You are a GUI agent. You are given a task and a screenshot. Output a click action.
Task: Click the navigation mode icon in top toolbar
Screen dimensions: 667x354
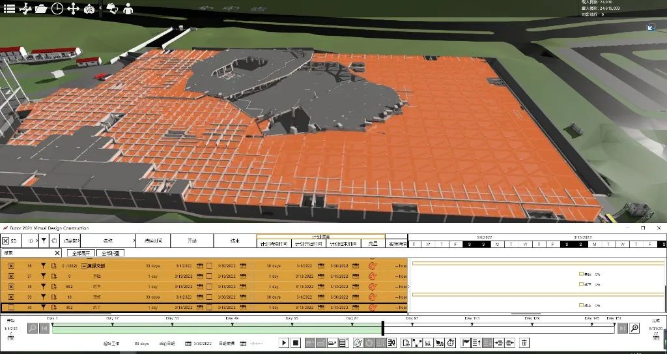click(25, 8)
